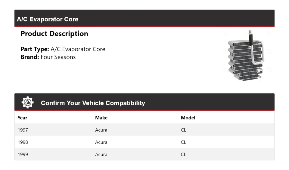Viewport: 289px width, 170px height.
Task: Click the bold Part Type label
Action: point(35,49)
